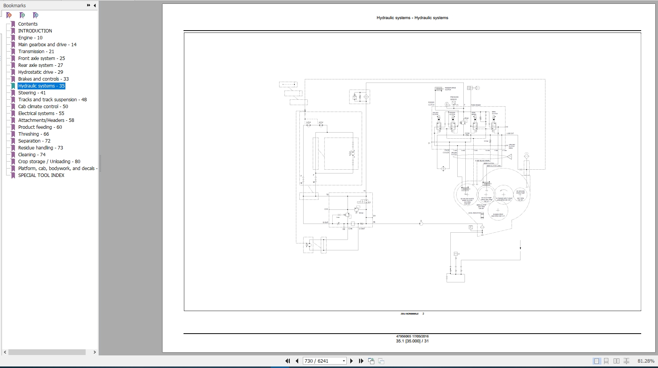This screenshot has width=658, height=368.
Task: Click the previous view icon
Action: (x=371, y=361)
